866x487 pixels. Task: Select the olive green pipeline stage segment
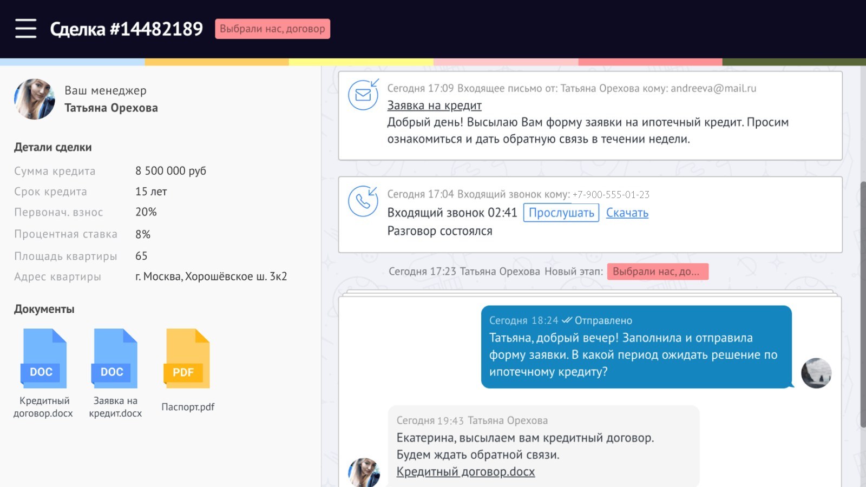794,62
